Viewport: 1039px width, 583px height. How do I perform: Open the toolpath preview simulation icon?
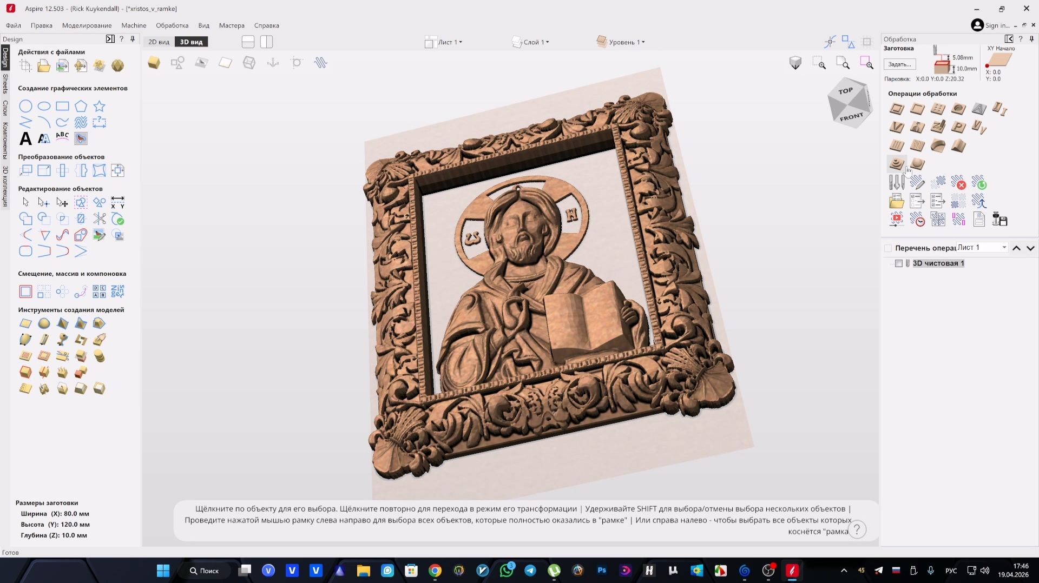[x=897, y=219]
